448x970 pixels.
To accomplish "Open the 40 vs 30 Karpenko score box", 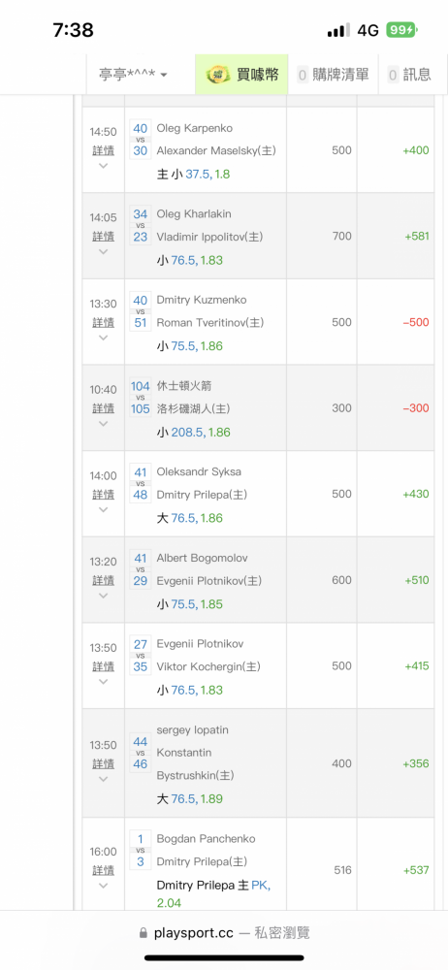I will (x=141, y=139).
